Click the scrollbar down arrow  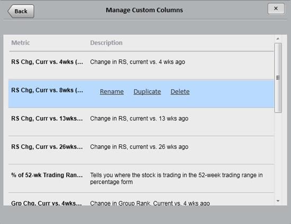coord(278,201)
